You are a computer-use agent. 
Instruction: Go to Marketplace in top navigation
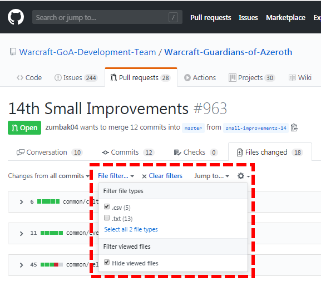[x=285, y=17]
